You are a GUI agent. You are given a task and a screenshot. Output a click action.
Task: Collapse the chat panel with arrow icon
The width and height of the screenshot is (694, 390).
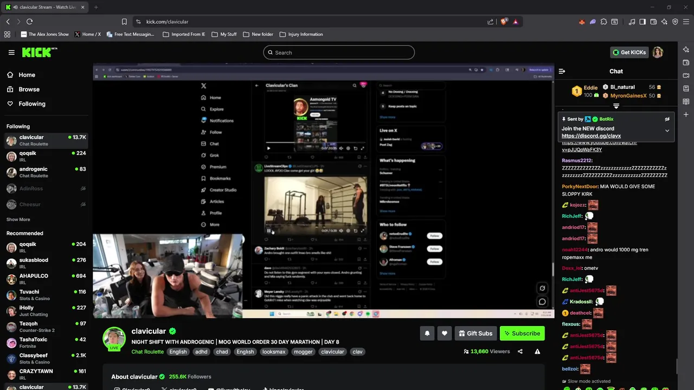point(562,71)
